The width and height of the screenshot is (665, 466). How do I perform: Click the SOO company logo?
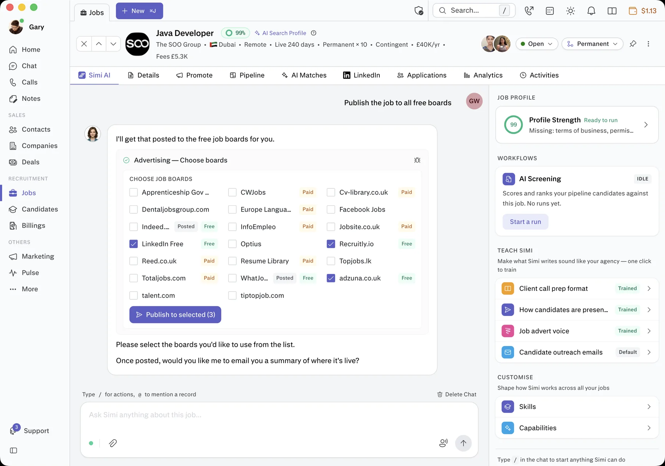click(137, 44)
